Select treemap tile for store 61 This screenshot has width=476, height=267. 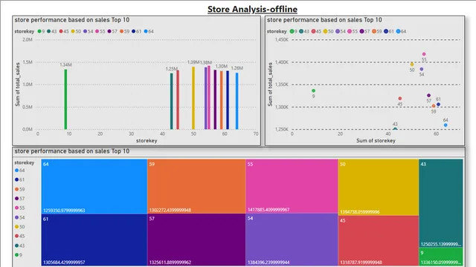point(94,240)
